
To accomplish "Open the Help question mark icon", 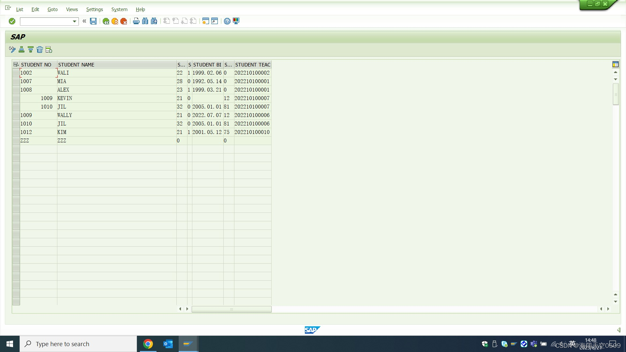I will coord(227,21).
